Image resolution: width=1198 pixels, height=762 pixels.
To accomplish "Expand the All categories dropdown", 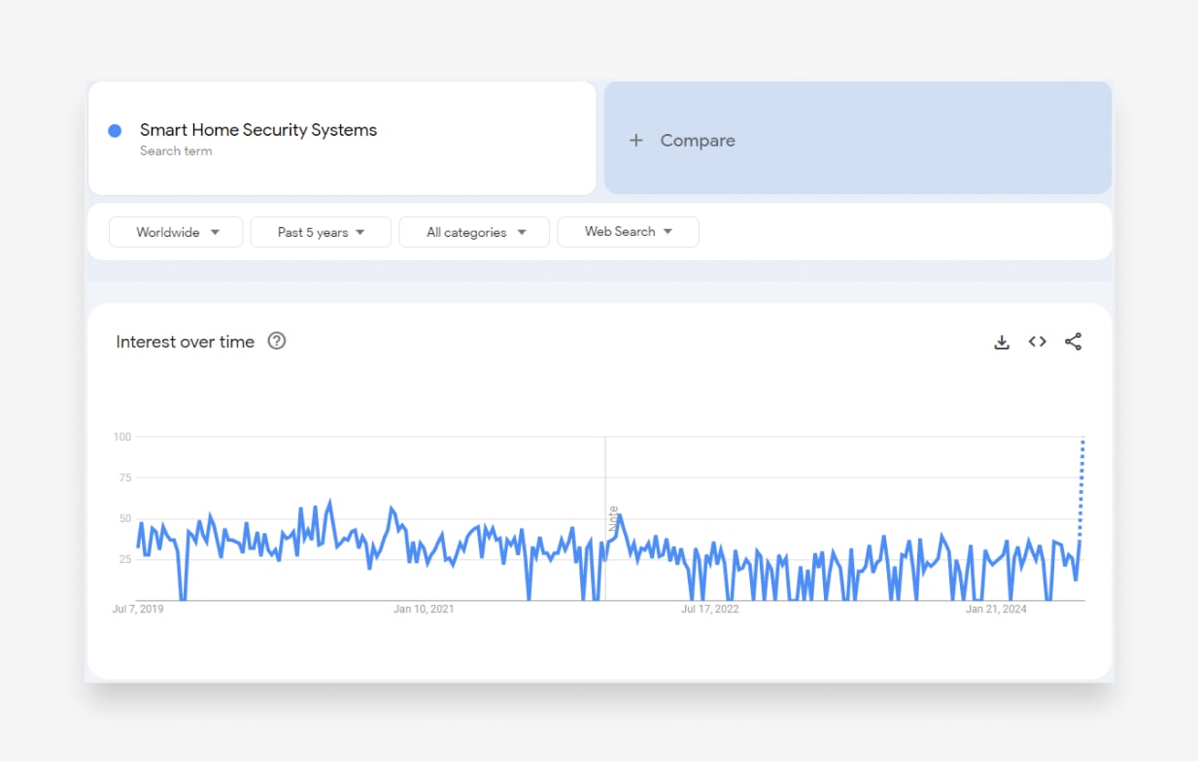I will point(474,232).
